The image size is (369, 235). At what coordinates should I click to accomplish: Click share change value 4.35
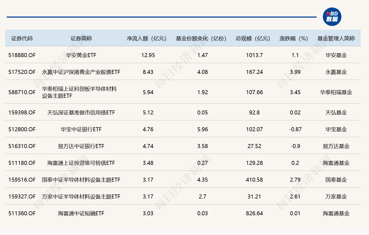tap(203, 180)
